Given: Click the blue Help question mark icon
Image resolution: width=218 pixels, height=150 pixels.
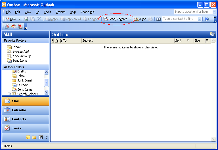Looking at the screenshot, I should (x=207, y=19).
